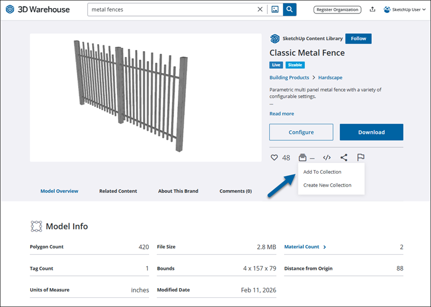This screenshot has height=307, width=431.
Task: Open the Building Products category link
Action: [289, 77]
